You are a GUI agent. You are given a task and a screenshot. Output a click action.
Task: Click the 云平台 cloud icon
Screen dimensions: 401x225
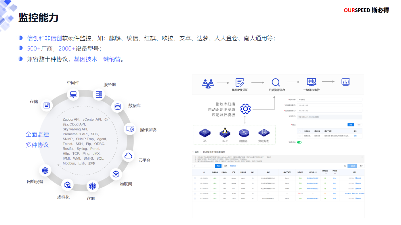click(x=128, y=156)
